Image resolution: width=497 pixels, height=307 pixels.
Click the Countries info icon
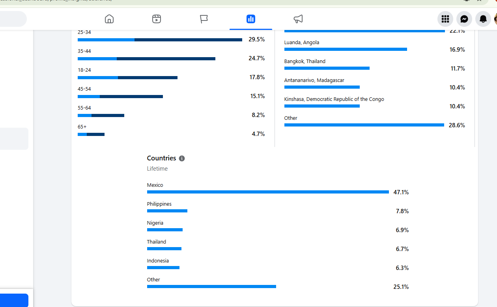point(182,158)
